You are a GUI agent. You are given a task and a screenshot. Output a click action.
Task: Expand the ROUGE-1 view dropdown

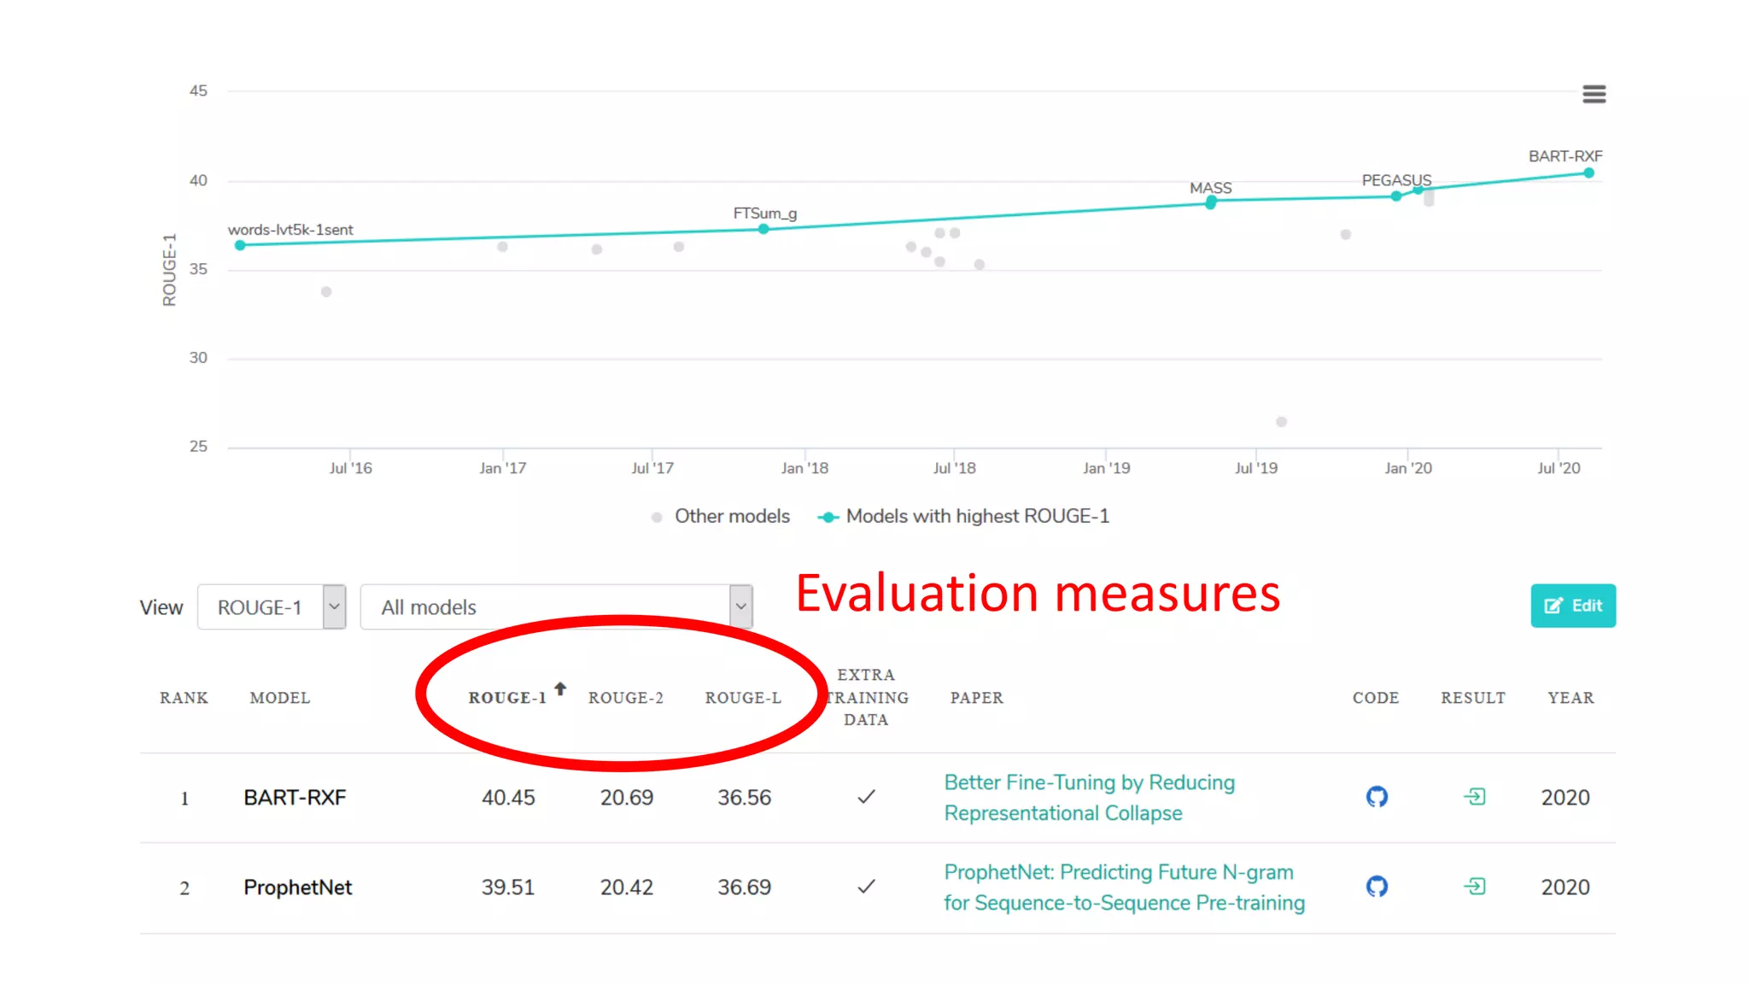pos(272,607)
